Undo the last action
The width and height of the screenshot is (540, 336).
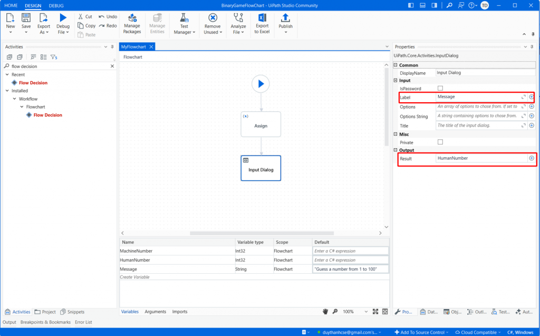point(108,16)
